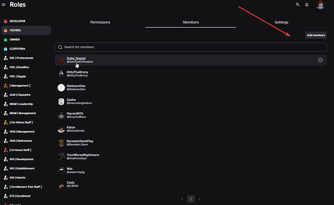Open Katze member entry
The height and width of the screenshot is (205, 334).
(191, 129)
